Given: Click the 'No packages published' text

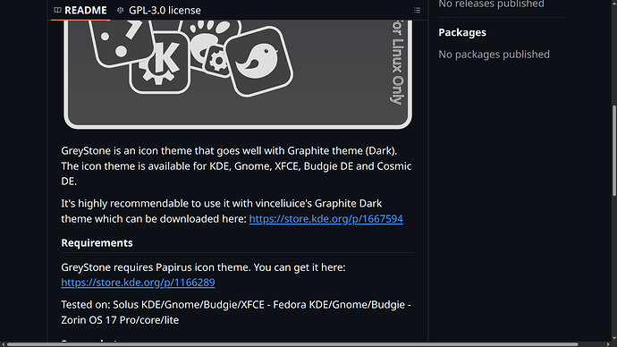Looking at the screenshot, I should 494,55.
